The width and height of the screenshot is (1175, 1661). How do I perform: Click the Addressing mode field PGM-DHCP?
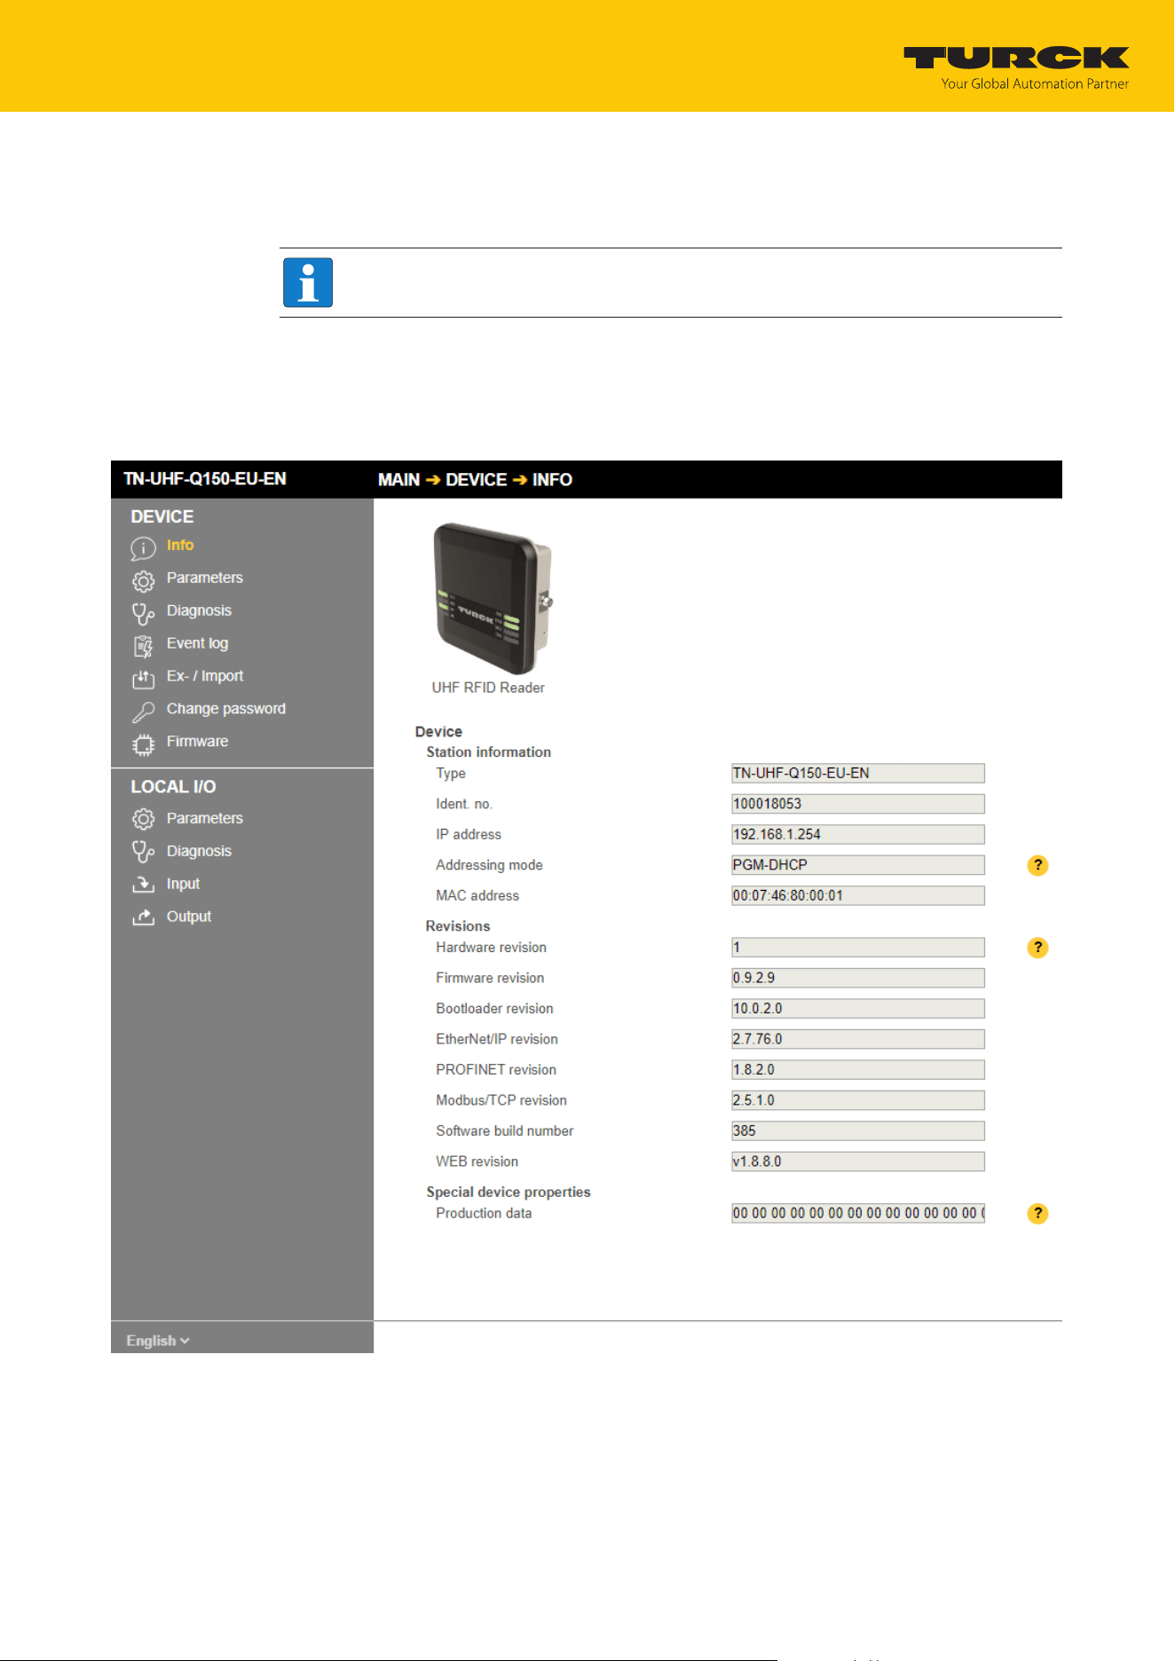[858, 865]
